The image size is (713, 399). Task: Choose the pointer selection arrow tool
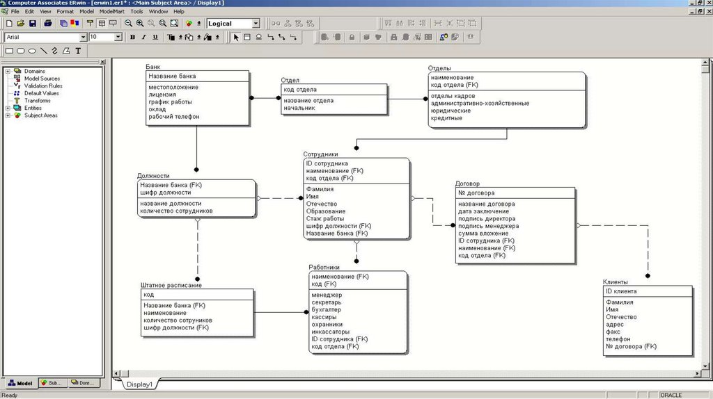point(236,37)
